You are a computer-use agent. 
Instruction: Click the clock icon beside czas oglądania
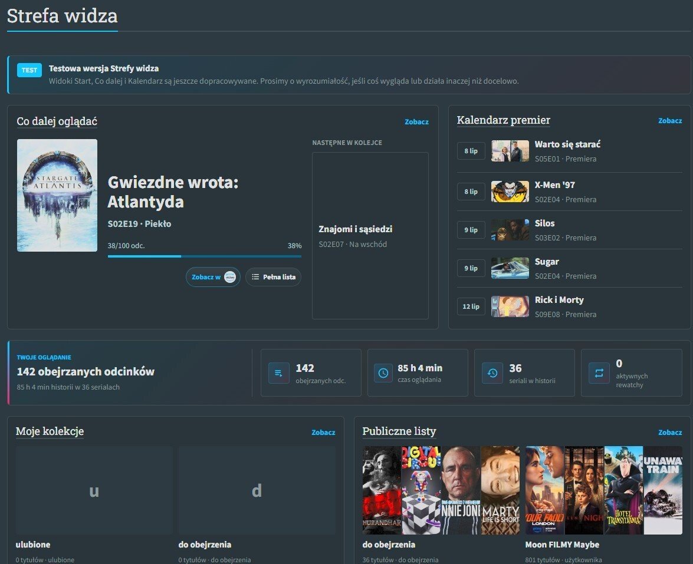pos(383,373)
